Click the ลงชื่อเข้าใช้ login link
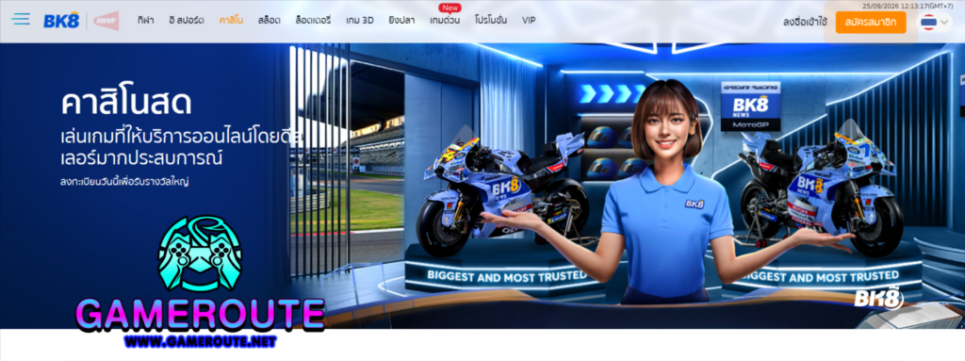The image size is (965, 361). coord(805,23)
